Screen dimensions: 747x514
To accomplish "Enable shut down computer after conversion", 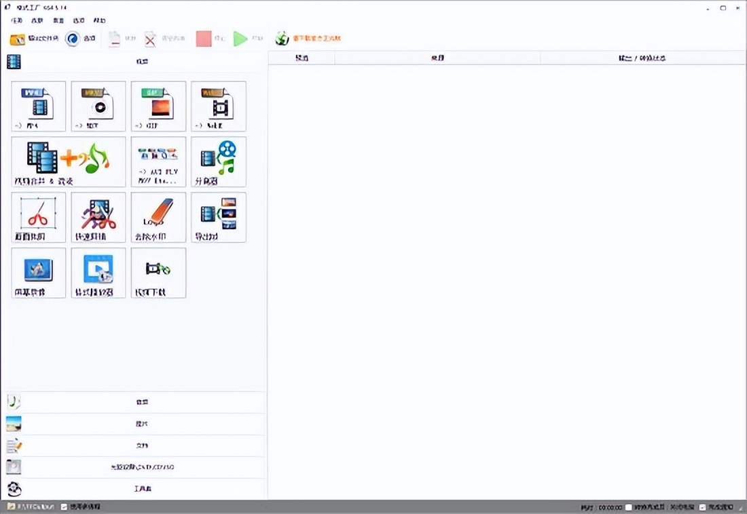I will 629,507.
